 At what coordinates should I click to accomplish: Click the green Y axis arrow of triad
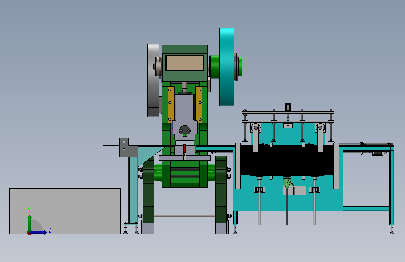30,223
